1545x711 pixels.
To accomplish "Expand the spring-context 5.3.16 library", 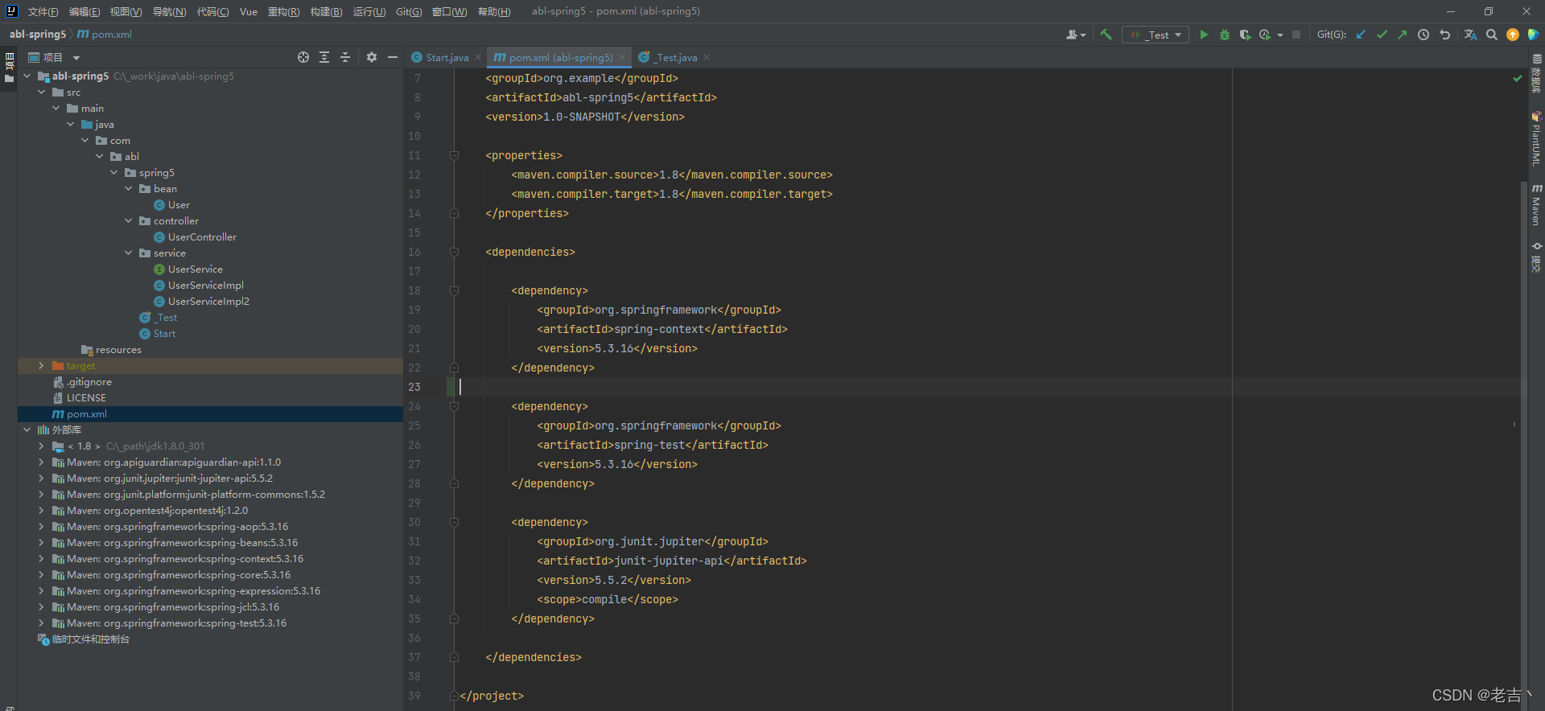I will (x=41, y=558).
